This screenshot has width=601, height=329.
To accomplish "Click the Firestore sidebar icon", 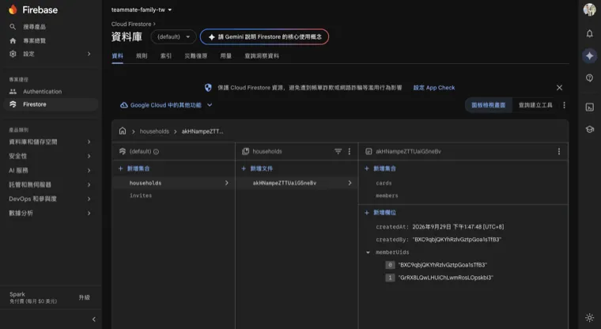I will tap(13, 104).
